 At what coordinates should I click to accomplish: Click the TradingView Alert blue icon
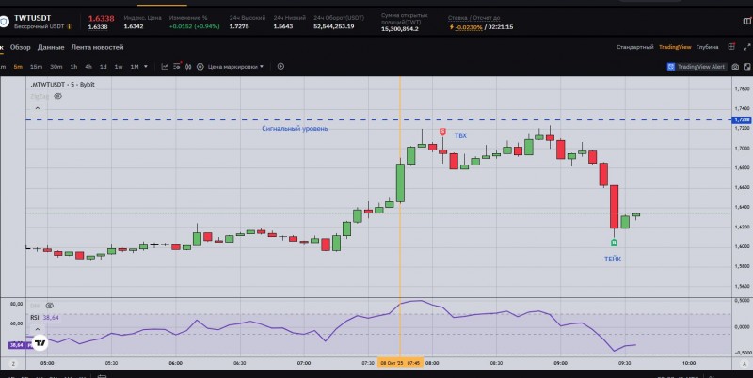click(671, 67)
